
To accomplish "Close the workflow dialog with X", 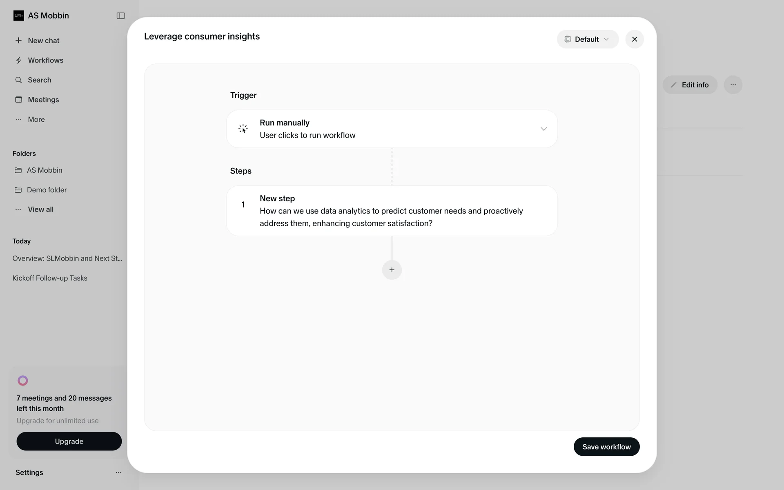I will click(634, 39).
